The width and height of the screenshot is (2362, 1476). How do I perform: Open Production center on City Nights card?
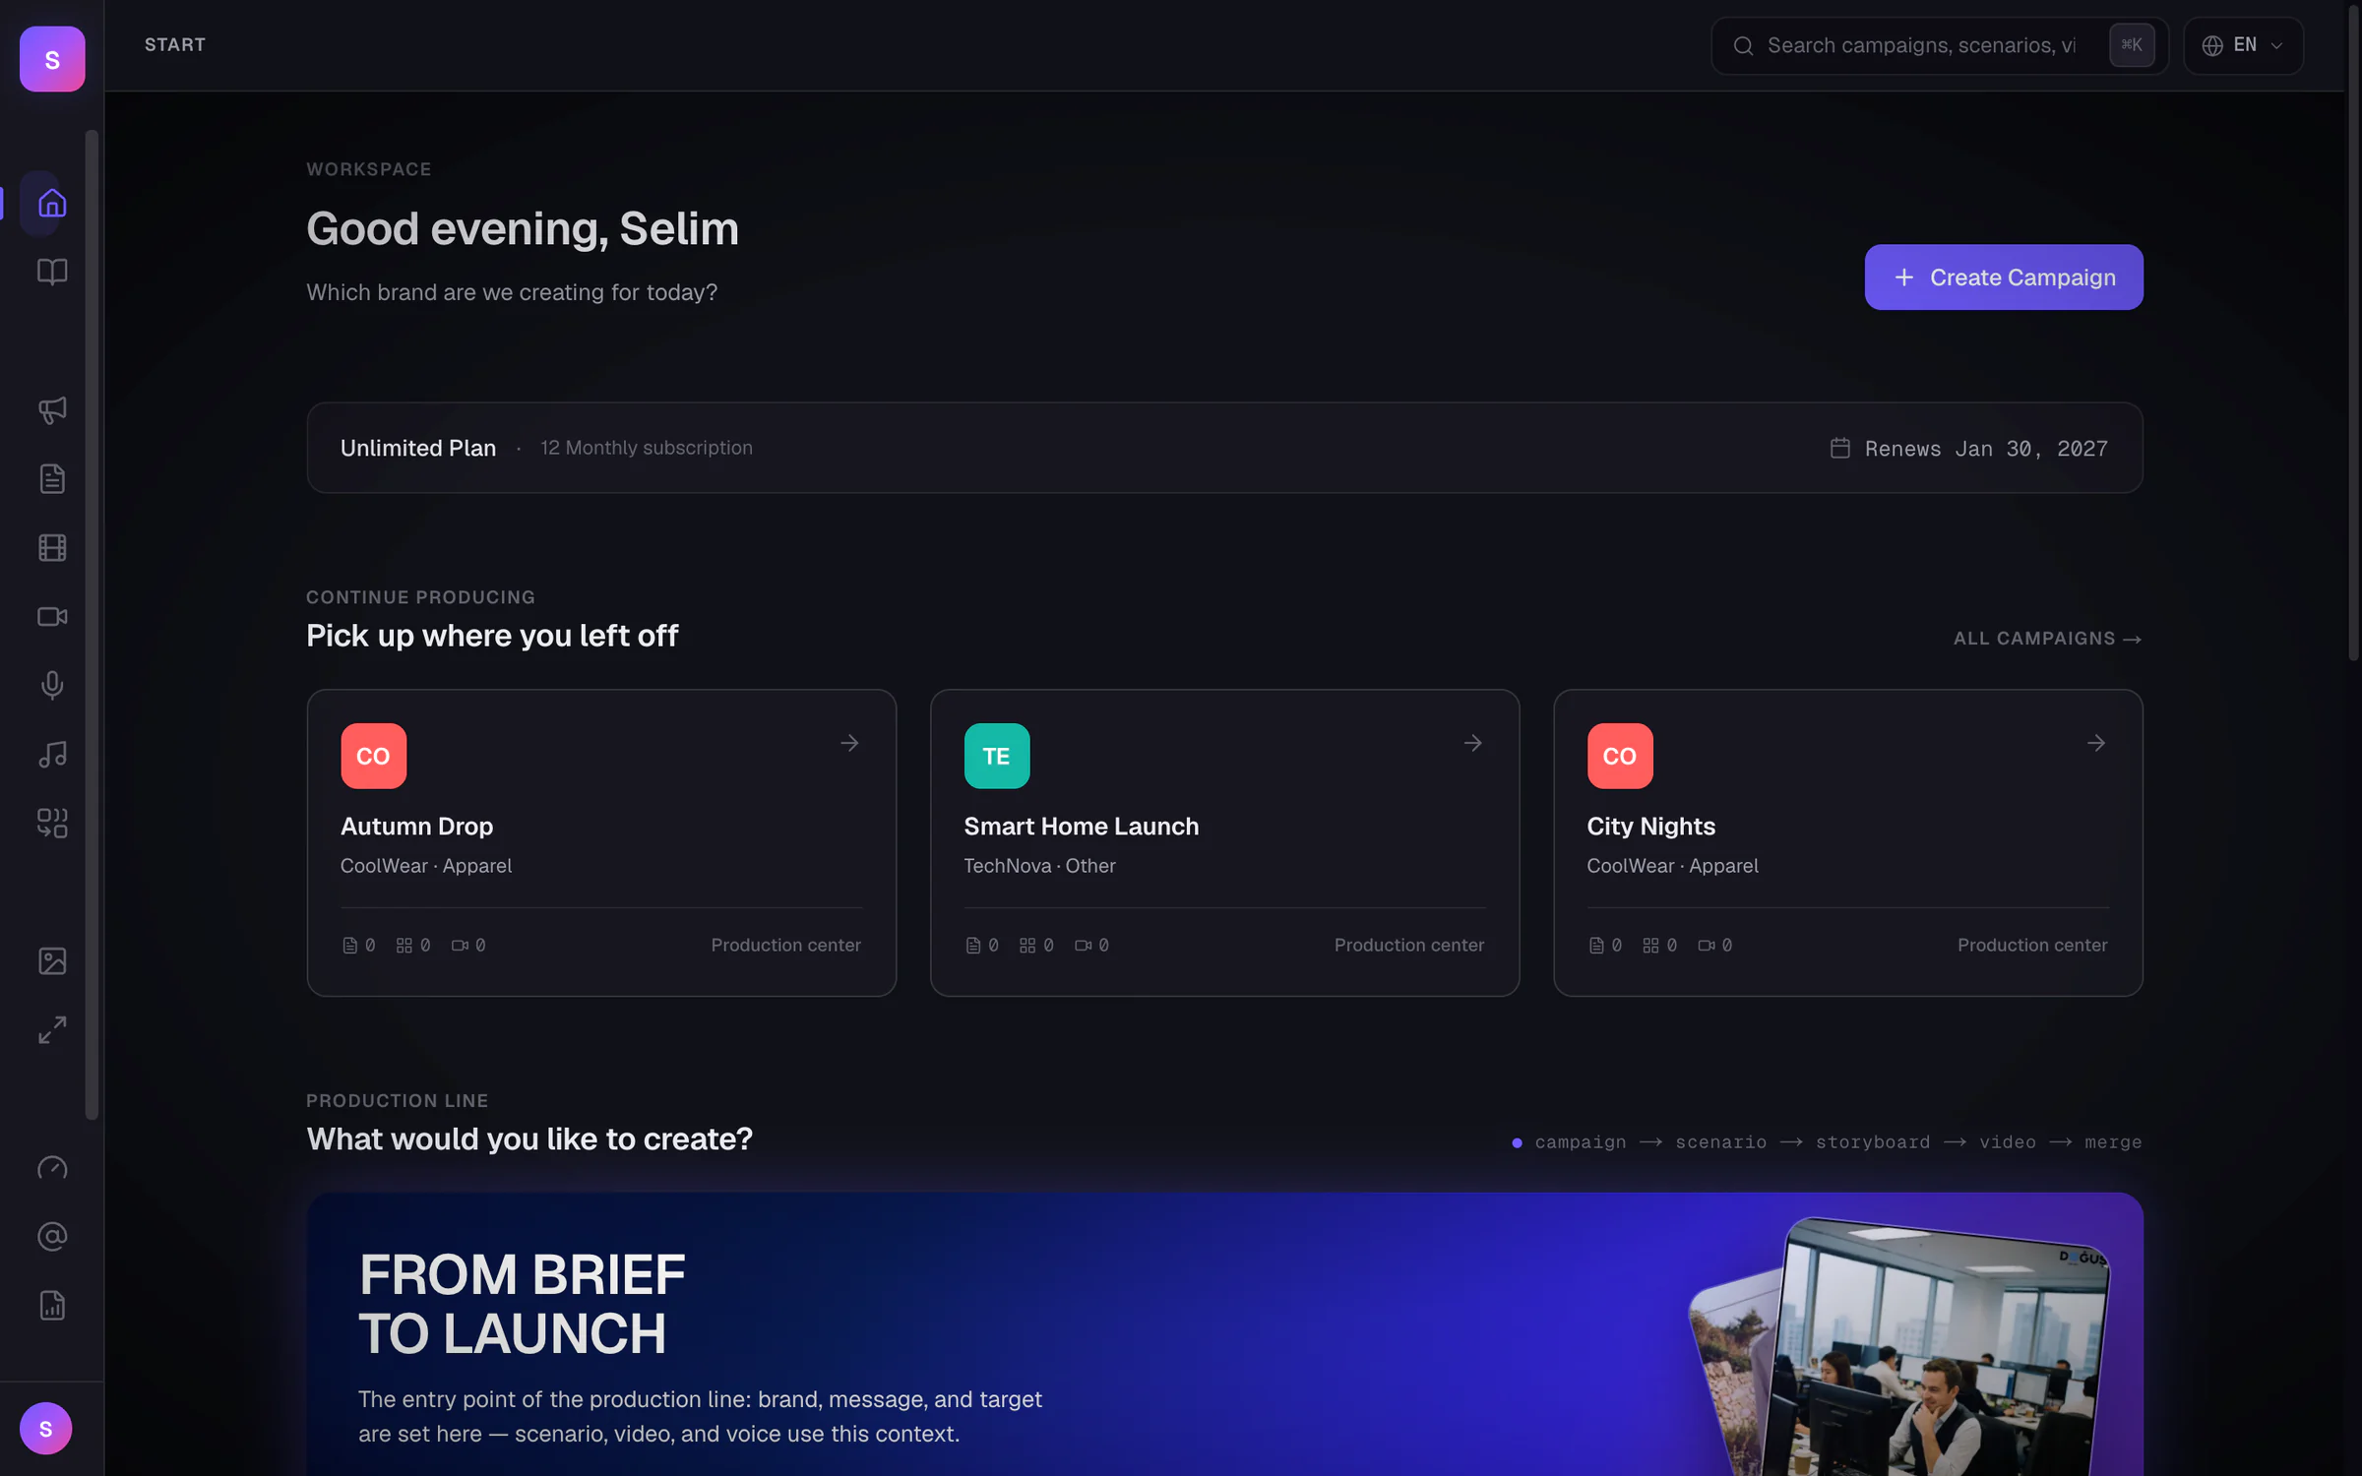(x=2031, y=945)
